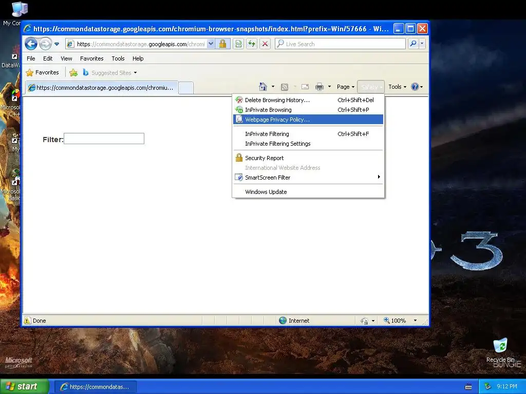Open Recycle Bin on desktop
Viewport: 526px width, 394px height.
coord(500,350)
